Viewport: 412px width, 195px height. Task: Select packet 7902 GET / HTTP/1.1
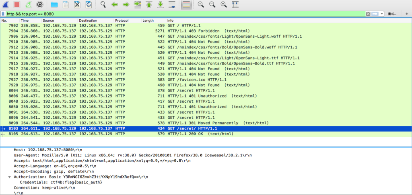pos(206,25)
